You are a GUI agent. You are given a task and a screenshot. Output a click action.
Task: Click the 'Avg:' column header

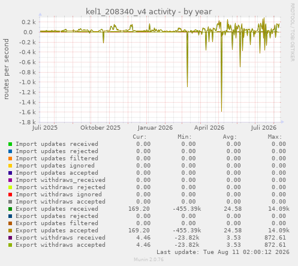tap(230, 137)
